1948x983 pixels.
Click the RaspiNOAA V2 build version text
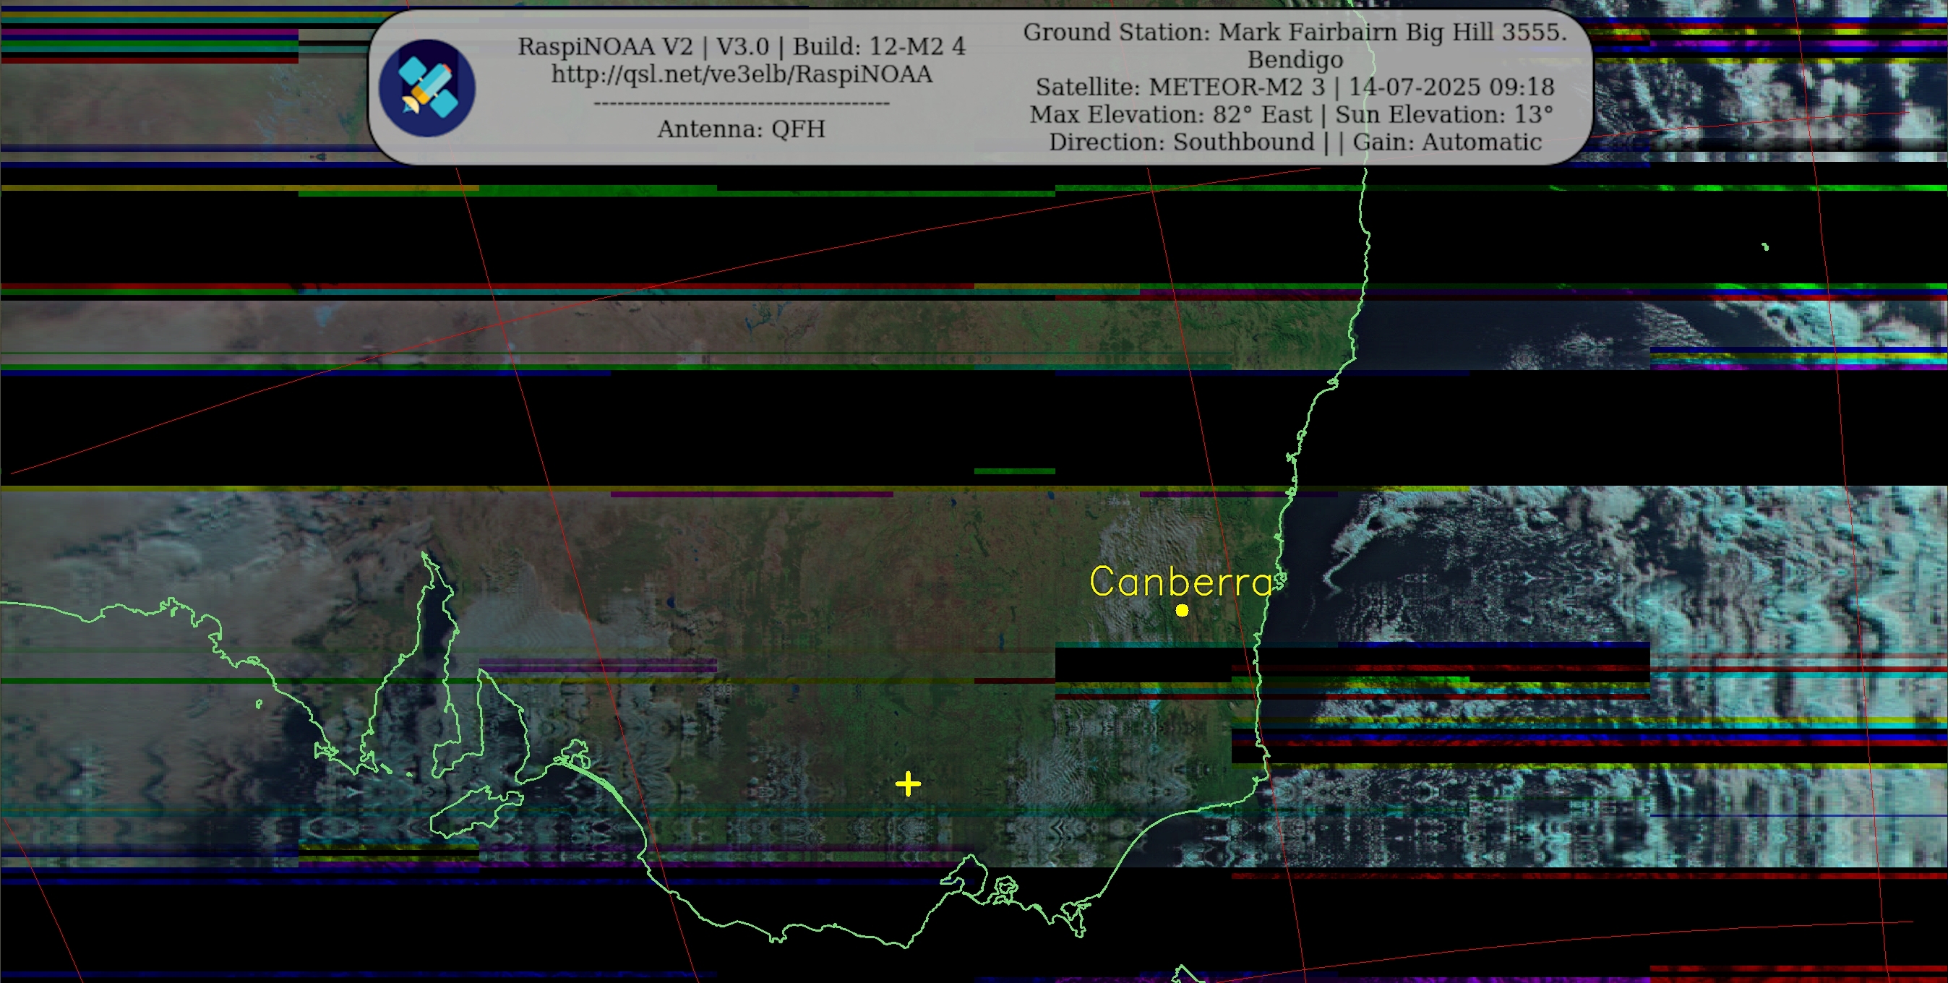pyautogui.click(x=741, y=46)
